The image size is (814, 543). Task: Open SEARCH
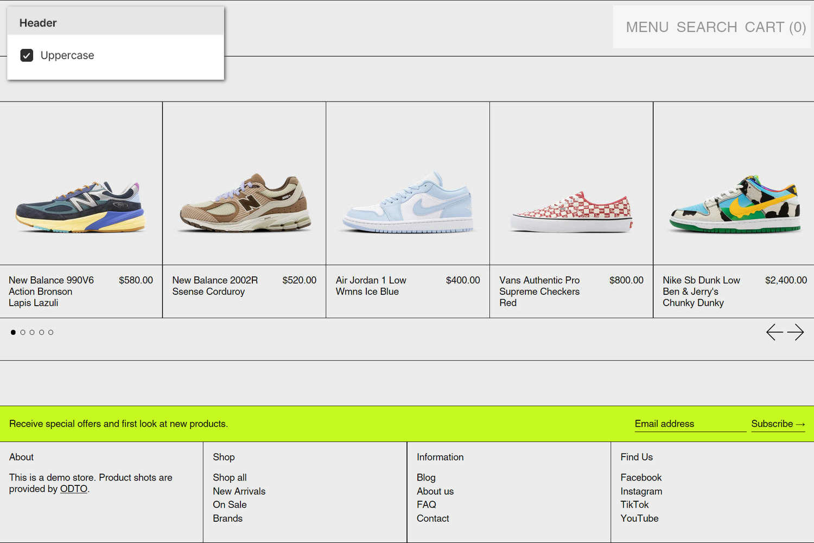coord(707,27)
